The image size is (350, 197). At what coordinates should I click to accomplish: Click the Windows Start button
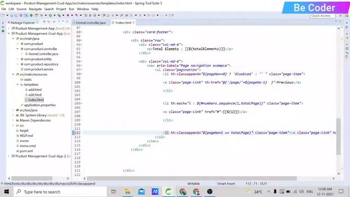(7, 192)
